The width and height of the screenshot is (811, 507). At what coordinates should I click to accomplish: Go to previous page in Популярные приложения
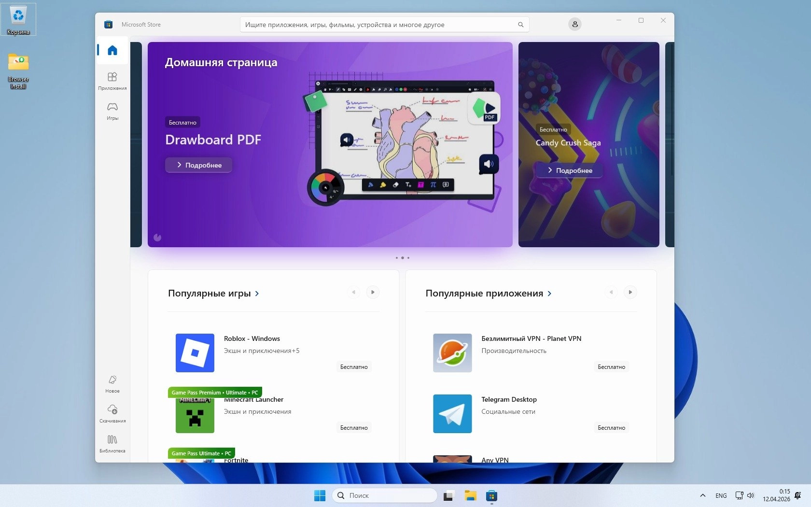point(611,292)
